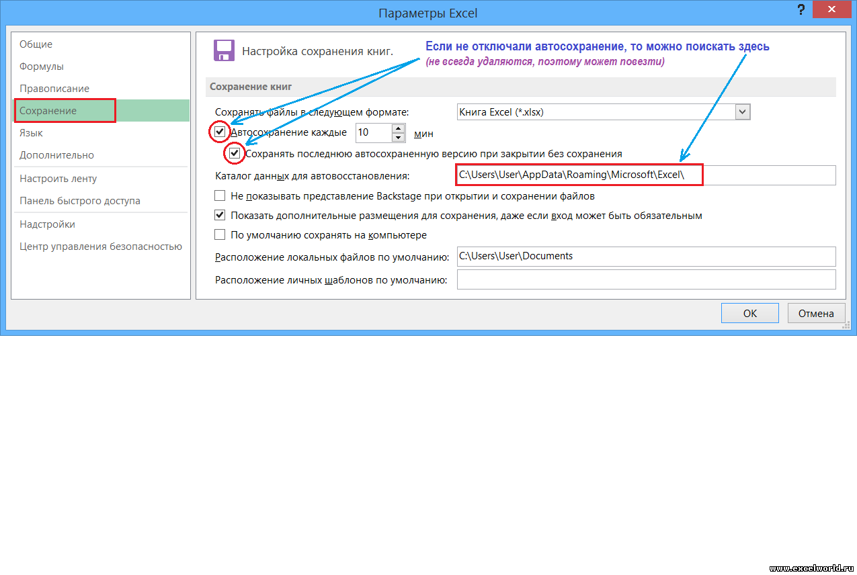Image resolution: width=857 pixels, height=575 pixels.
Task: Close the Параметры Excel dialog
Action: coord(833,9)
